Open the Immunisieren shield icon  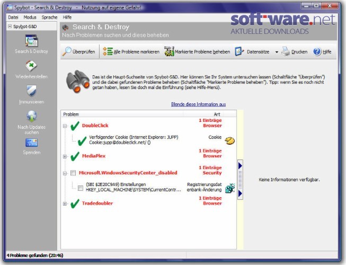[32, 91]
